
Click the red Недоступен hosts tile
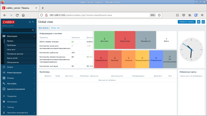click(x=125, y=40)
